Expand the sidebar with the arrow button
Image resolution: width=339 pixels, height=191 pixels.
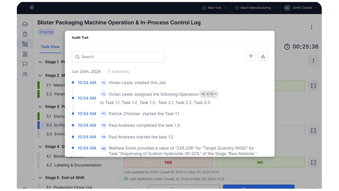pos(32,8)
